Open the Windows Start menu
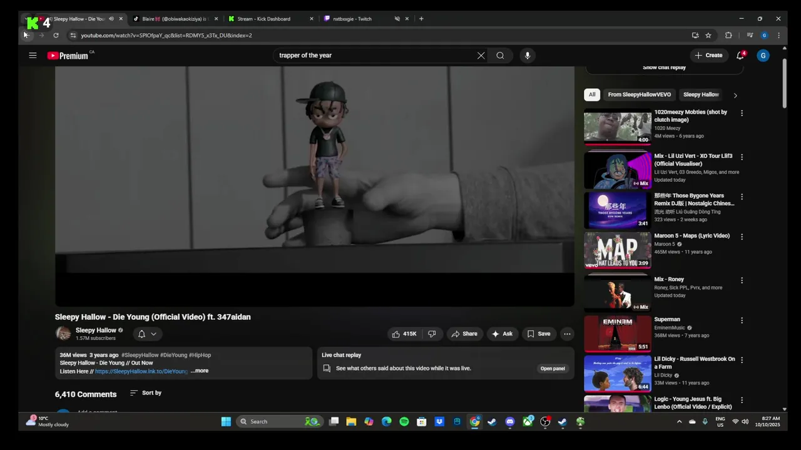Screen dimensions: 801x450 pyautogui.click(x=226, y=422)
